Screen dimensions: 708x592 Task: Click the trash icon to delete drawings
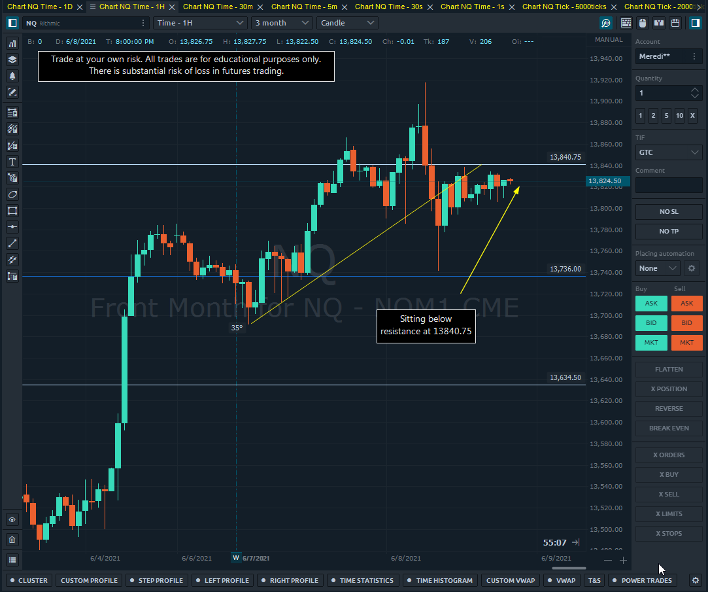pos(12,540)
